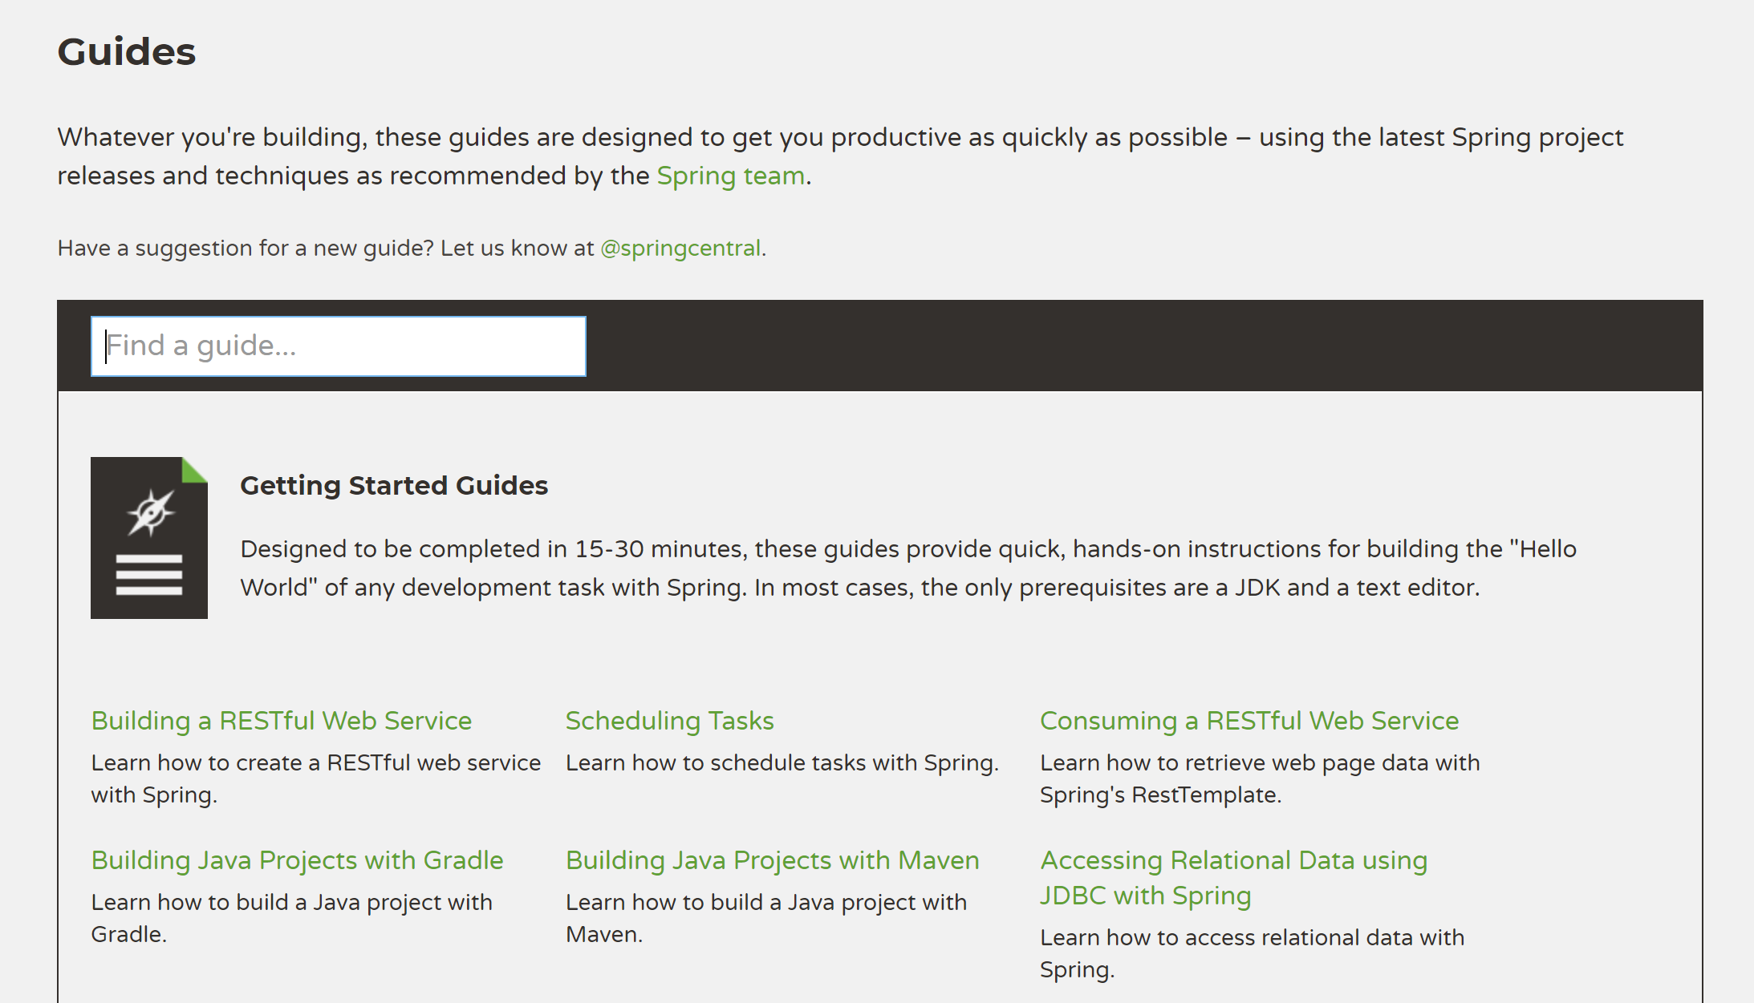1754x1003 pixels.
Task: Open the @springcentral Twitter link
Action: (x=680, y=249)
